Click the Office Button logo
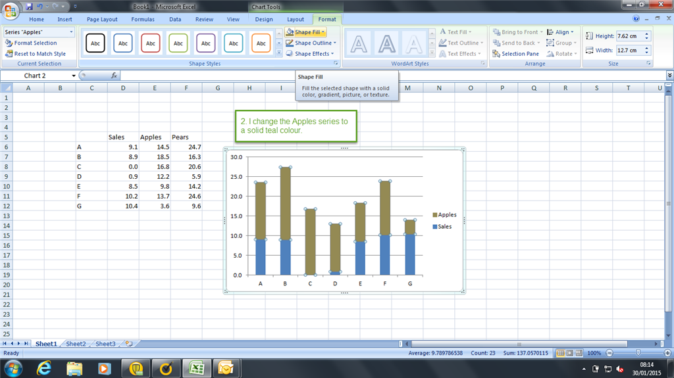Image resolution: width=674 pixels, height=378 pixels. 11,11
